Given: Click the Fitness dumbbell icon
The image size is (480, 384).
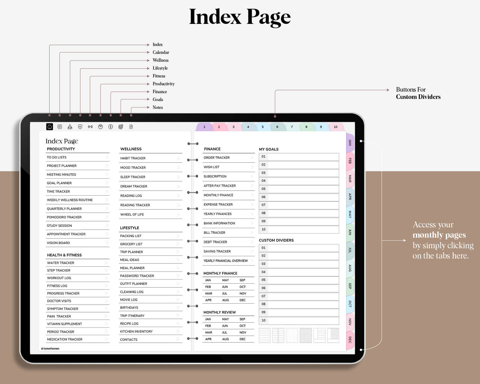Looking at the screenshot, I should 90,127.
